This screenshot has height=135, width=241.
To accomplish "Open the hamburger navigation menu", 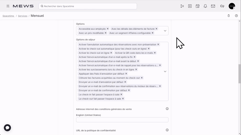I will (x=8, y=6).
